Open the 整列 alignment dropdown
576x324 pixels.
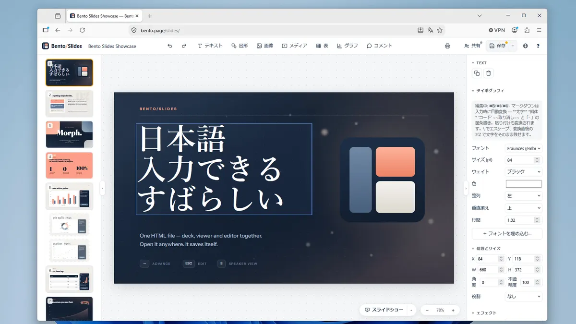click(524, 196)
